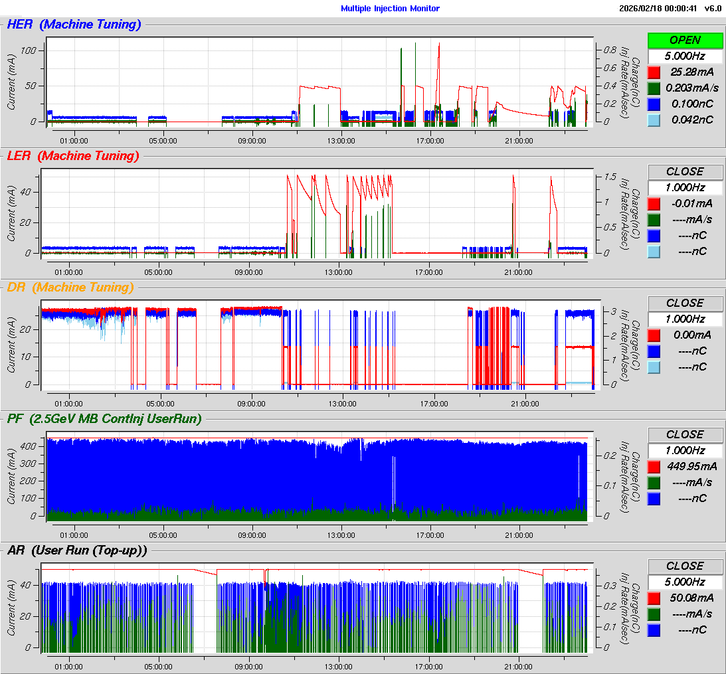Click the green OPEN status in HER panel

click(x=685, y=40)
